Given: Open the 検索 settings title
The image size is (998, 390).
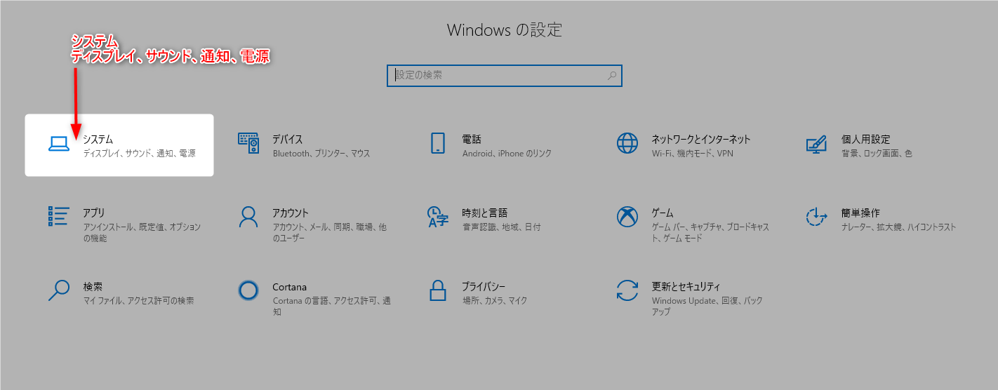Looking at the screenshot, I should click(x=93, y=287).
